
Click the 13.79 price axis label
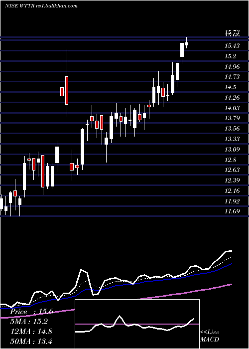point(232,118)
